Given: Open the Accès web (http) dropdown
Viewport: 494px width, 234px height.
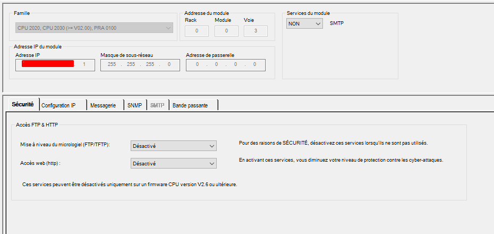Looking at the screenshot, I should [x=173, y=163].
